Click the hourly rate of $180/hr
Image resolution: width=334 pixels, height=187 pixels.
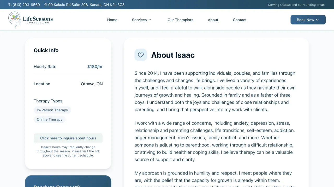[95, 67]
